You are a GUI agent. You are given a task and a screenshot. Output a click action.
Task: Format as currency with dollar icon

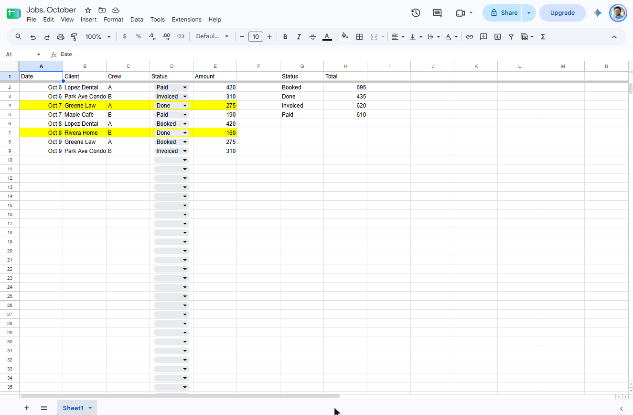click(x=125, y=37)
